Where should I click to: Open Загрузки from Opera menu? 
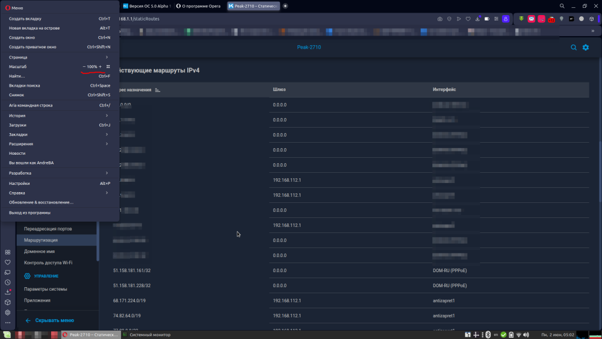(60, 125)
